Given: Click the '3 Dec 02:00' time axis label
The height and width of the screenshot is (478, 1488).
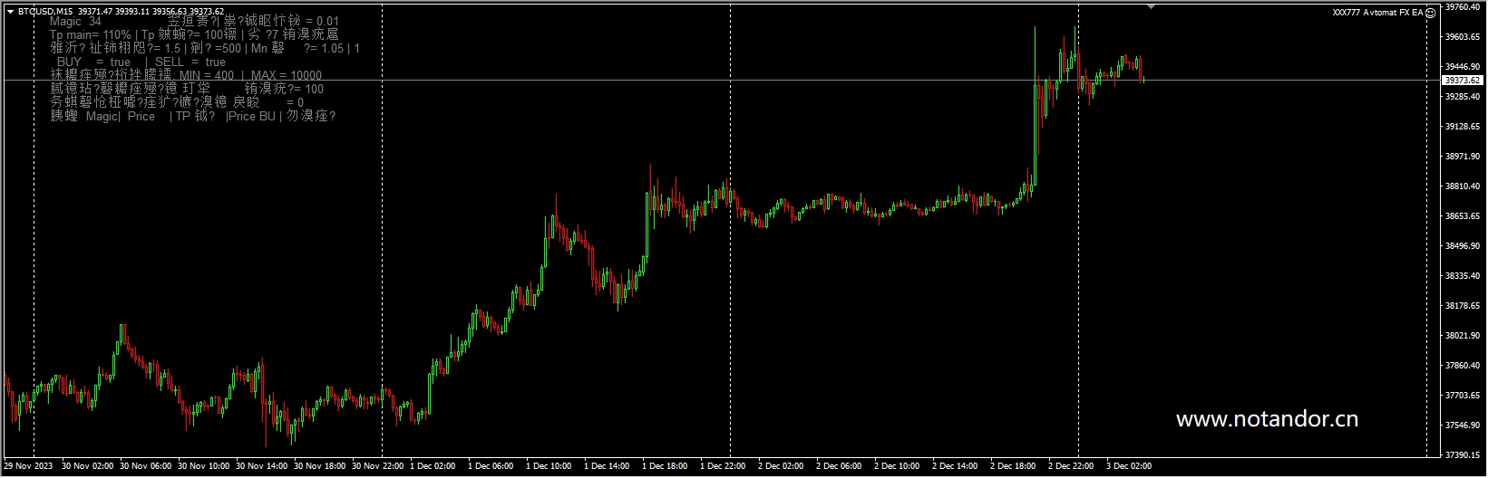Looking at the screenshot, I should click(x=1129, y=466).
